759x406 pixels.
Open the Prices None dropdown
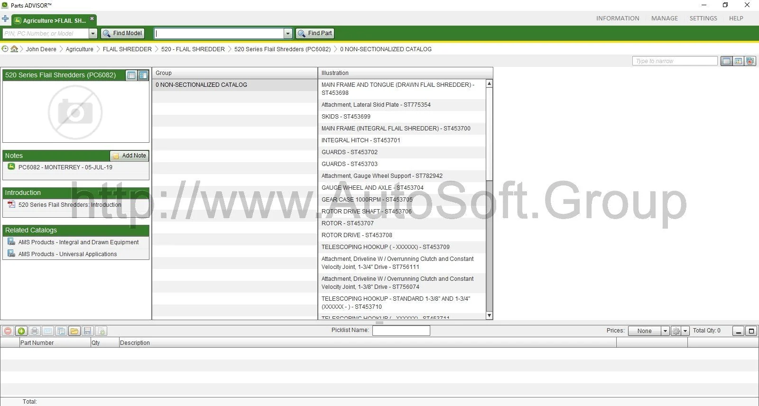tap(665, 331)
